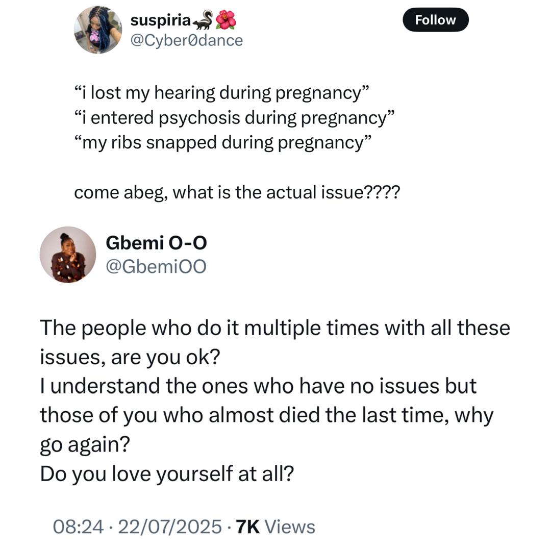This screenshot has width=551, height=551.
Task: Click "come abeg, what is the actual issue" text
Action: 237,192
